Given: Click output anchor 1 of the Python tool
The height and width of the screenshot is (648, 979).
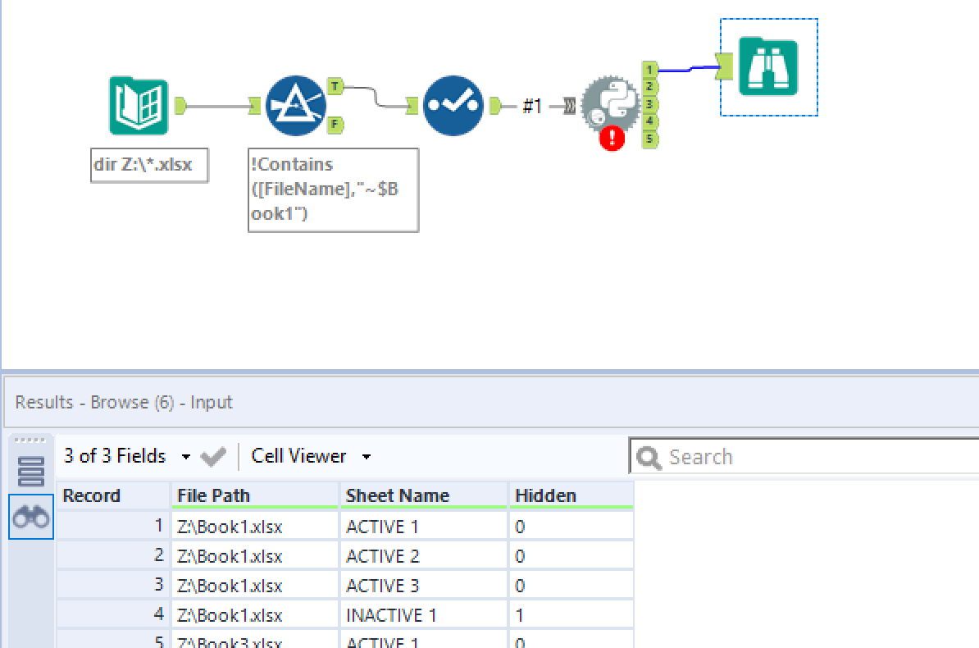Looking at the screenshot, I should [649, 71].
